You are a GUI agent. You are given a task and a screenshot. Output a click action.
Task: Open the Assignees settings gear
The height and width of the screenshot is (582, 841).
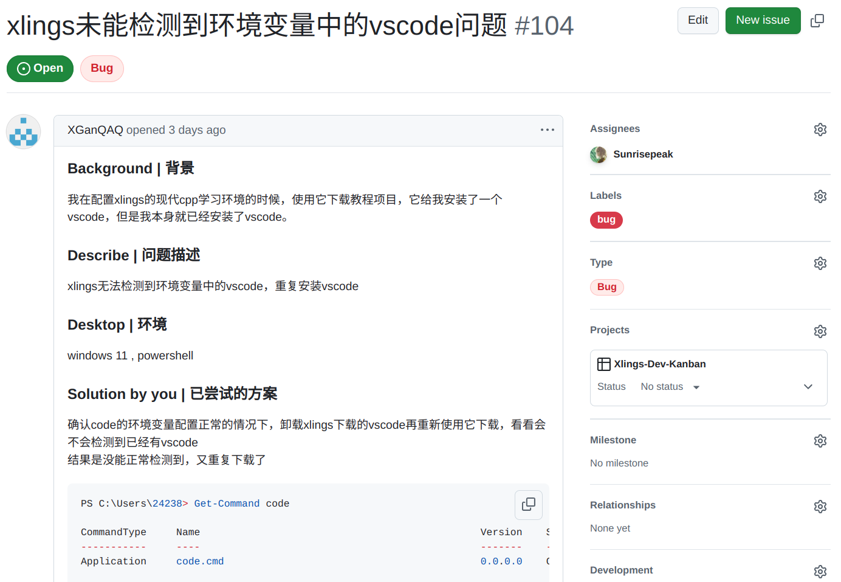click(820, 130)
